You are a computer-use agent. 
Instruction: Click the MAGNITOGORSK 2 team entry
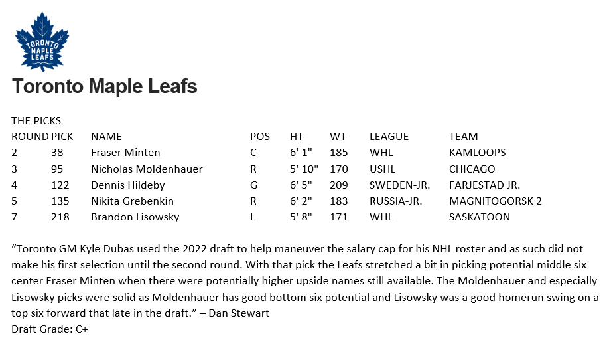coord(495,201)
